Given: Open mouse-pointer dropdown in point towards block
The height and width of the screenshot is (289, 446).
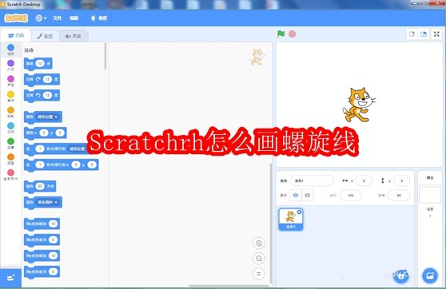Looking at the screenshot, I should (48, 202).
